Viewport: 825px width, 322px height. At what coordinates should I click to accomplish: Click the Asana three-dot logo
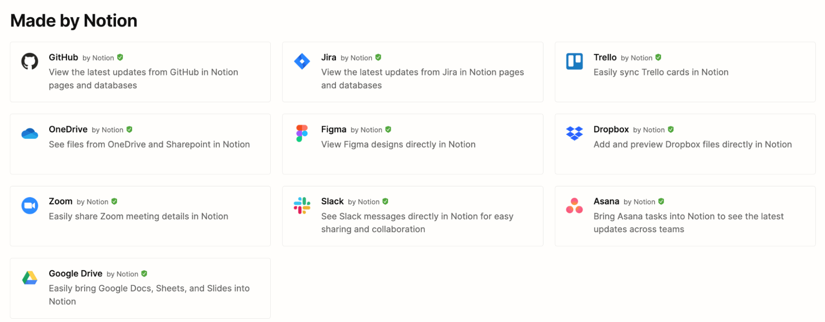[x=574, y=205]
